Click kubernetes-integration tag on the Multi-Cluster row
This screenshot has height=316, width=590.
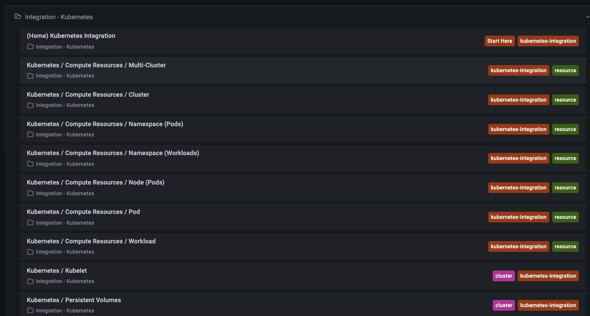[519, 70]
